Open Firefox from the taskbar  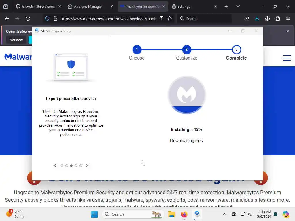pos(184,214)
